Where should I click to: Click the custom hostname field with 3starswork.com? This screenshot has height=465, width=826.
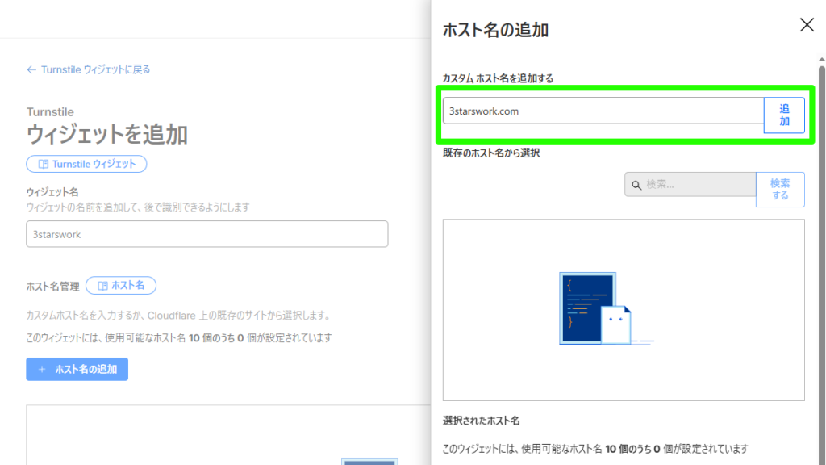click(x=603, y=111)
